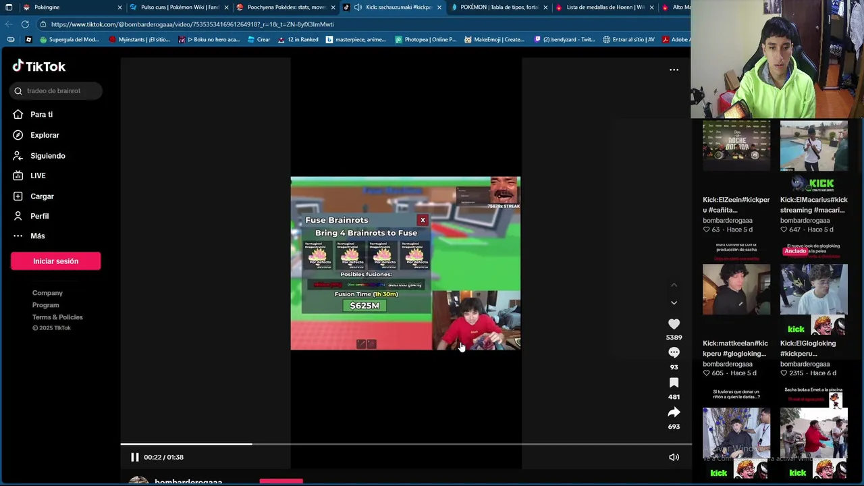Open the Explorar section
Image resolution: width=864 pixels, height=486 pixels.
(x=45, y=135)
